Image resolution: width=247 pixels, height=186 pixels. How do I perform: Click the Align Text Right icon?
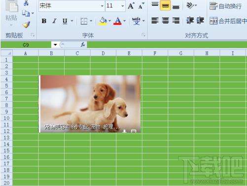coord(176,21)
